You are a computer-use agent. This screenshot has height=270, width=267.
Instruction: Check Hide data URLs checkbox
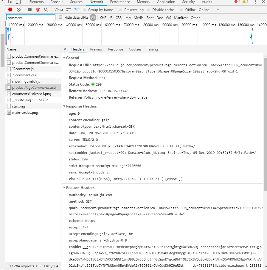(60, 17)
